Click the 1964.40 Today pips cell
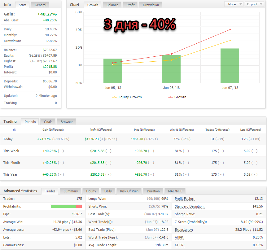 144,139
